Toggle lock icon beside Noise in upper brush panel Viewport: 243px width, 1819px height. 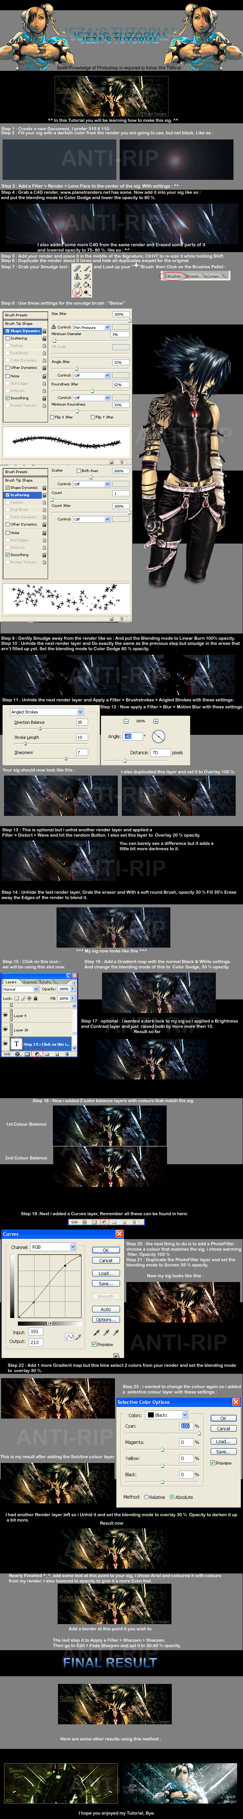(x=44, y=376)
